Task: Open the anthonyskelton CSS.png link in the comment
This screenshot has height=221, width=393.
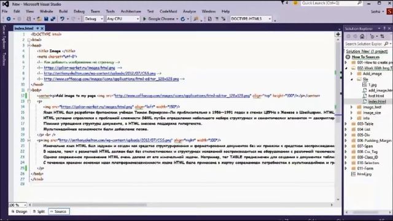Action: (x=99, y=73)
